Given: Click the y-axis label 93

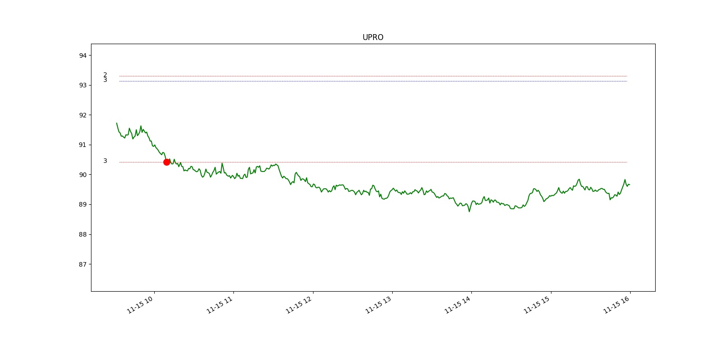Looking at the screenshot, I should 83,85.
